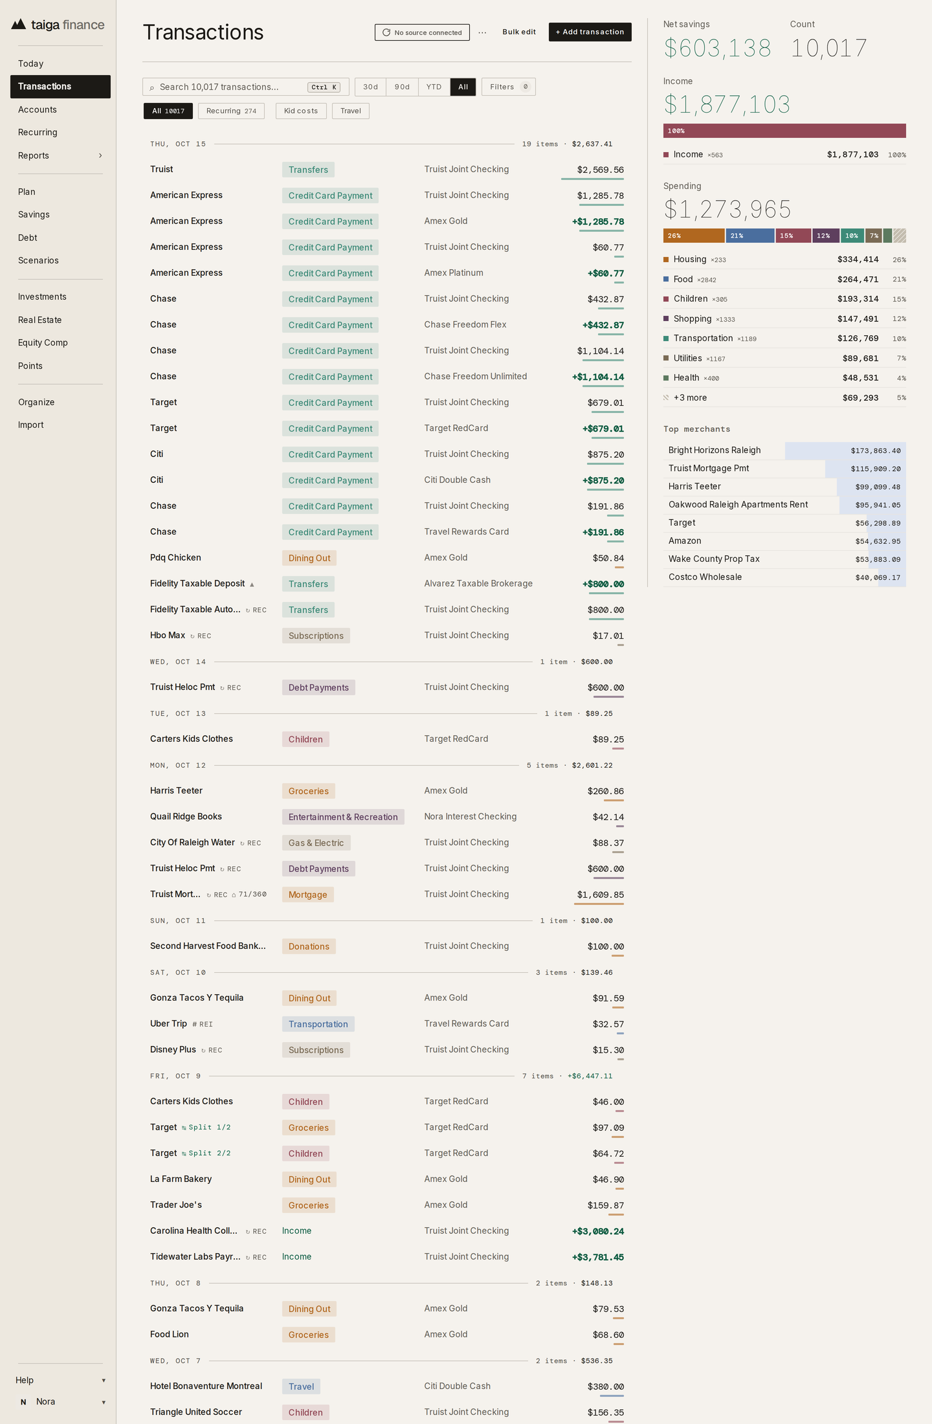Open the Hotel Bonaventure Montreal transaction

point(387,1386)
